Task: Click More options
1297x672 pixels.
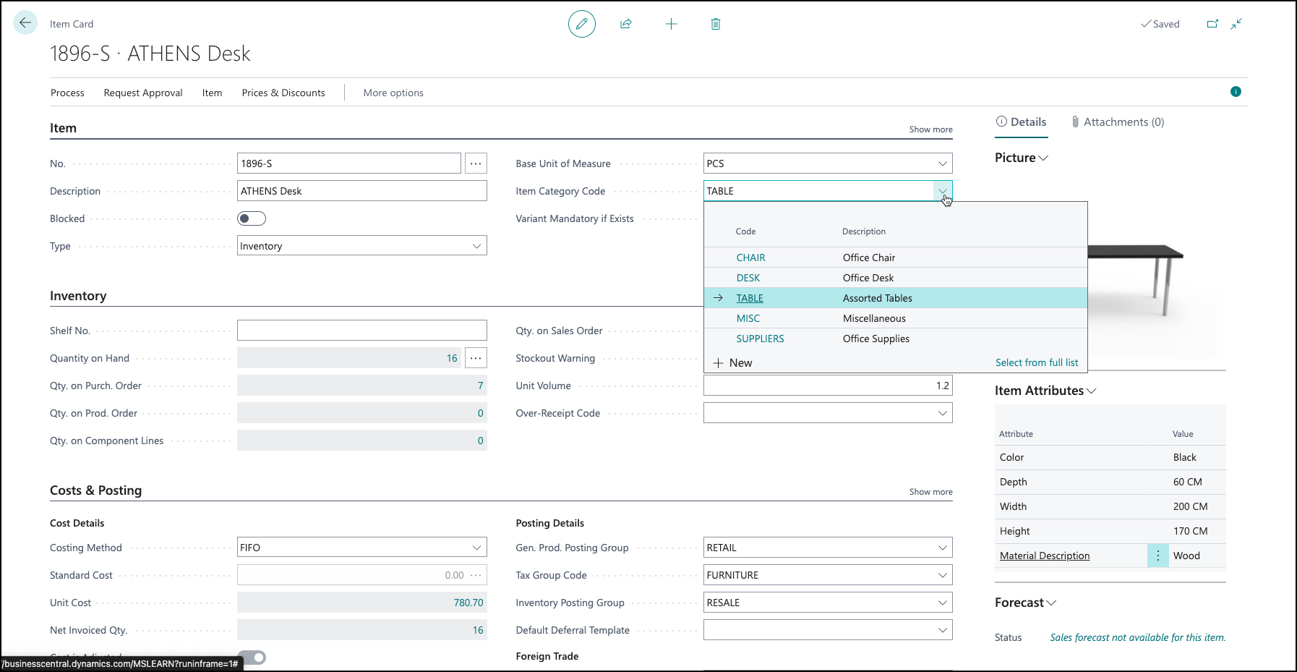Action: pos(393,93)
